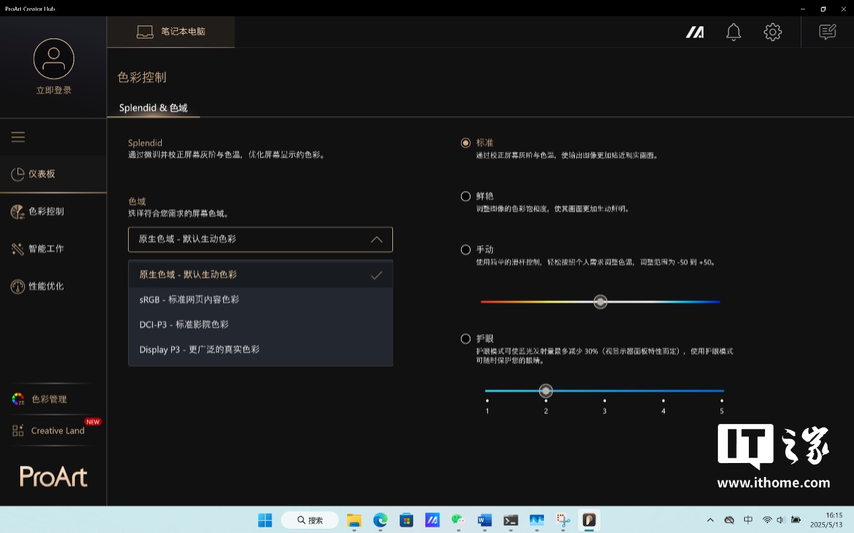Click the MyASUS logo icon in header
Screen dimensions: 854x533
(x=695, y=32)
